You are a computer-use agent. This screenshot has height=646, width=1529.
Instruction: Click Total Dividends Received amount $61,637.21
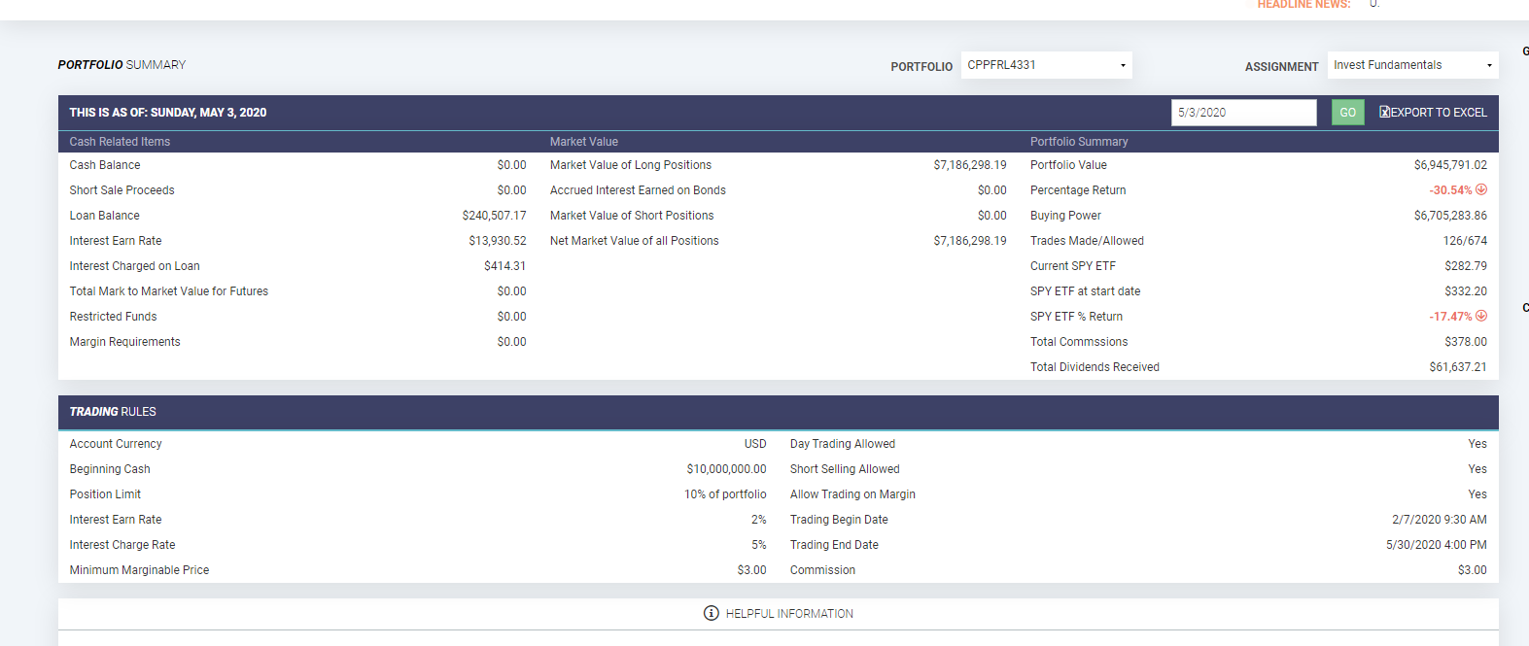point(1458,367)
